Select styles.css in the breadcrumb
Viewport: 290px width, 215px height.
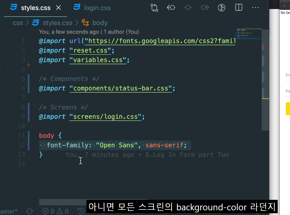(58, 23)
